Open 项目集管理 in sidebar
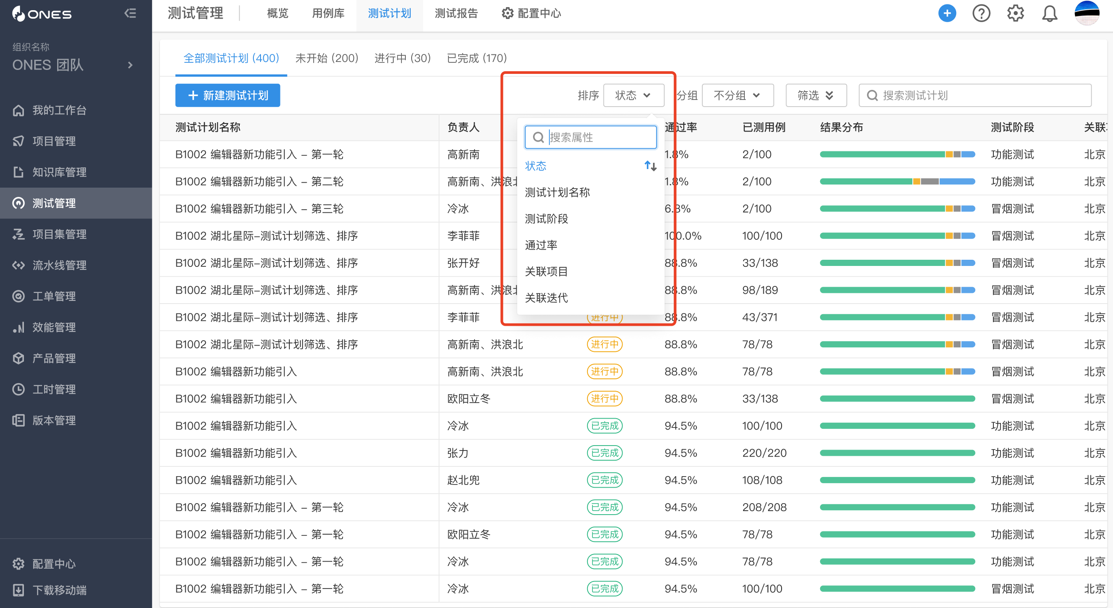The height and width of the screenshot is (608, 1113). coord(76,234)
